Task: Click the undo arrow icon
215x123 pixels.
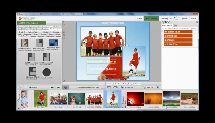Action: point(109,87)
